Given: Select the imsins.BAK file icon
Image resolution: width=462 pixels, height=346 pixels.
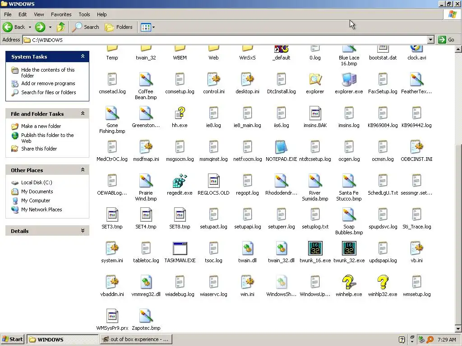Looking at the screenshot, I should click(315, 113).
